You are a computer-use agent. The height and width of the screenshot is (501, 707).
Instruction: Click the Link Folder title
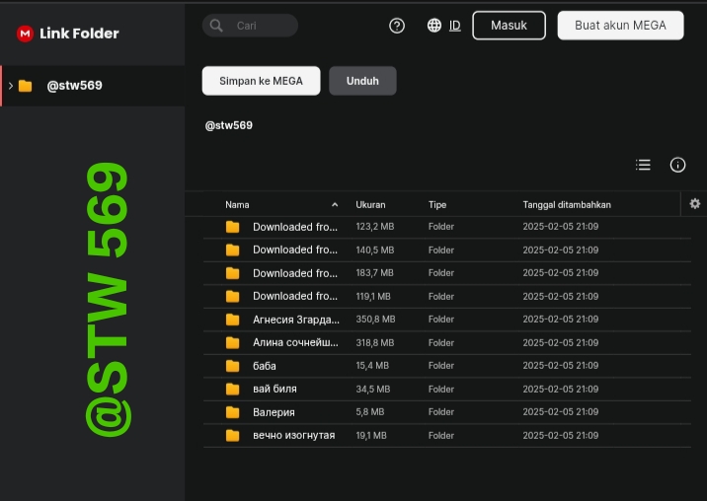[x=79, y=34]
